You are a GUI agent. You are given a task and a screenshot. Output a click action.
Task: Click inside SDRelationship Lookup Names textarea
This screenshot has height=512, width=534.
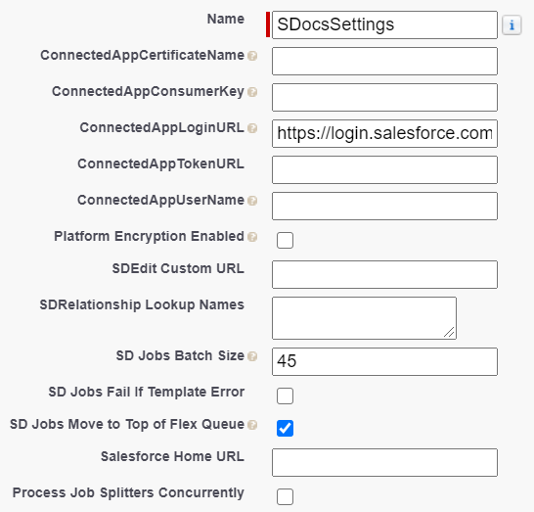364,318
